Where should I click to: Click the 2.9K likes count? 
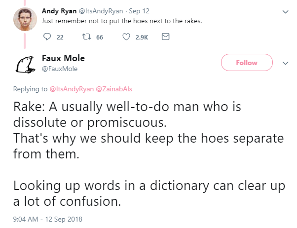tap(142, 37)
